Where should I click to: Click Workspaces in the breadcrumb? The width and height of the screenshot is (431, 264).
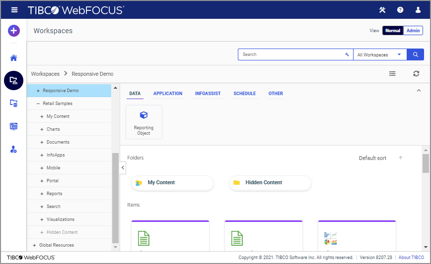click(45, 74)
